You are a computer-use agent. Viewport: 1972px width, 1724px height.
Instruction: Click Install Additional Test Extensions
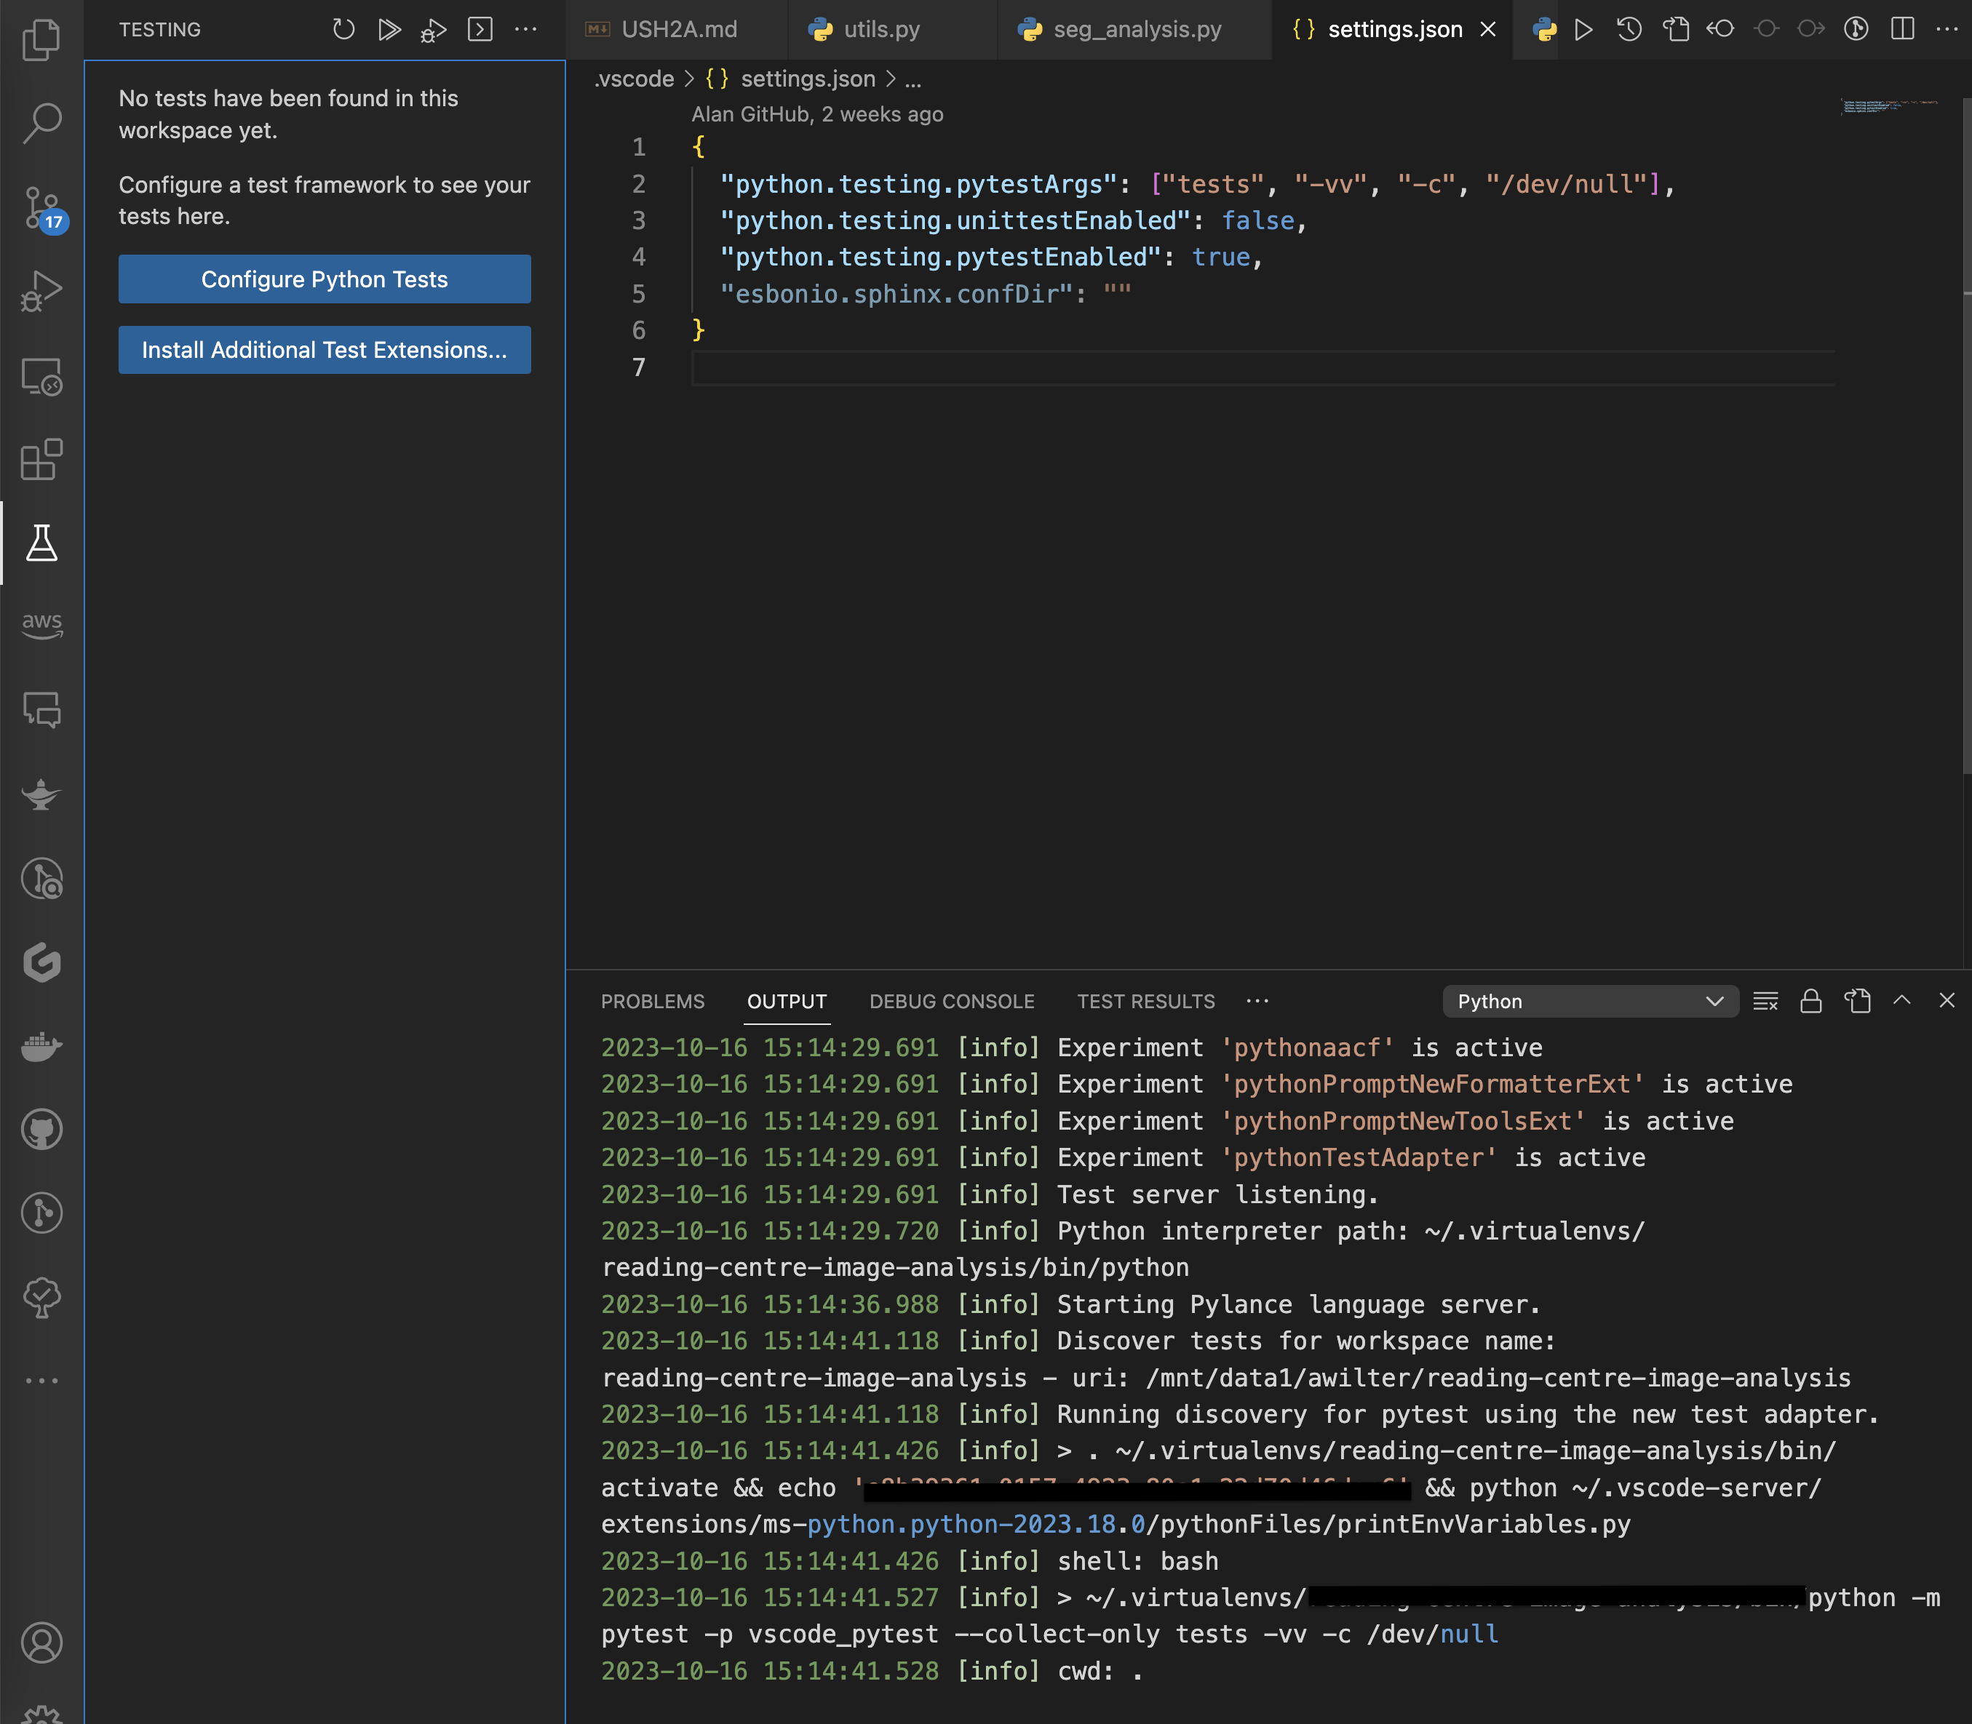[325, 349]
